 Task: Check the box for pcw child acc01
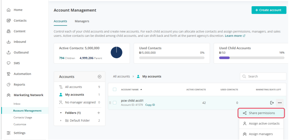[115, 103]
